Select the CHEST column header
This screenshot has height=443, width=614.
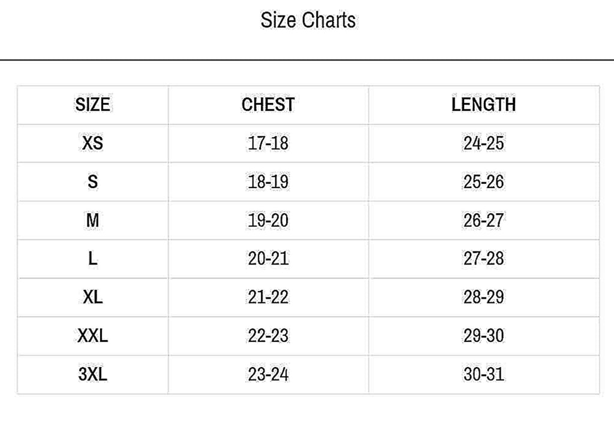268,105
